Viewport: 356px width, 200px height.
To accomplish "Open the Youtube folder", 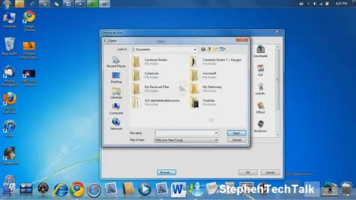I will click(202, 102).
